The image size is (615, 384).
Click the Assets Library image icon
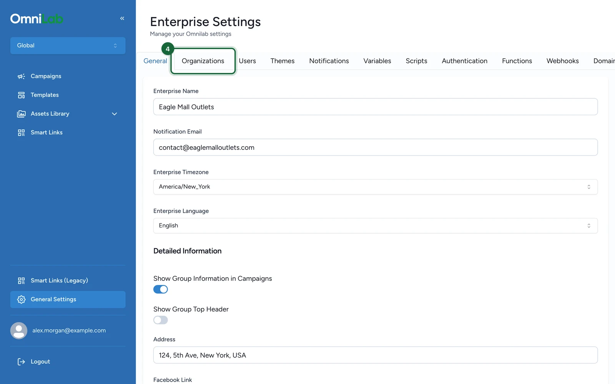21,114
